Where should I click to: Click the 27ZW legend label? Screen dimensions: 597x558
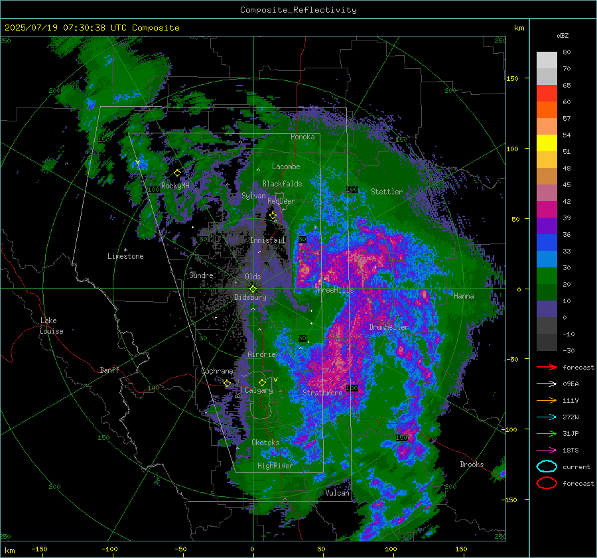(x=570, y=417)
